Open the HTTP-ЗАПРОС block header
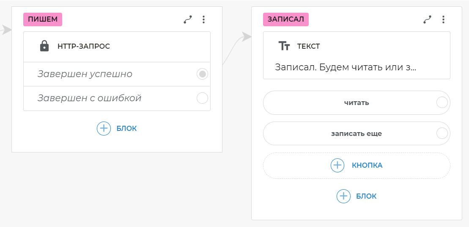 coord(83,47)
